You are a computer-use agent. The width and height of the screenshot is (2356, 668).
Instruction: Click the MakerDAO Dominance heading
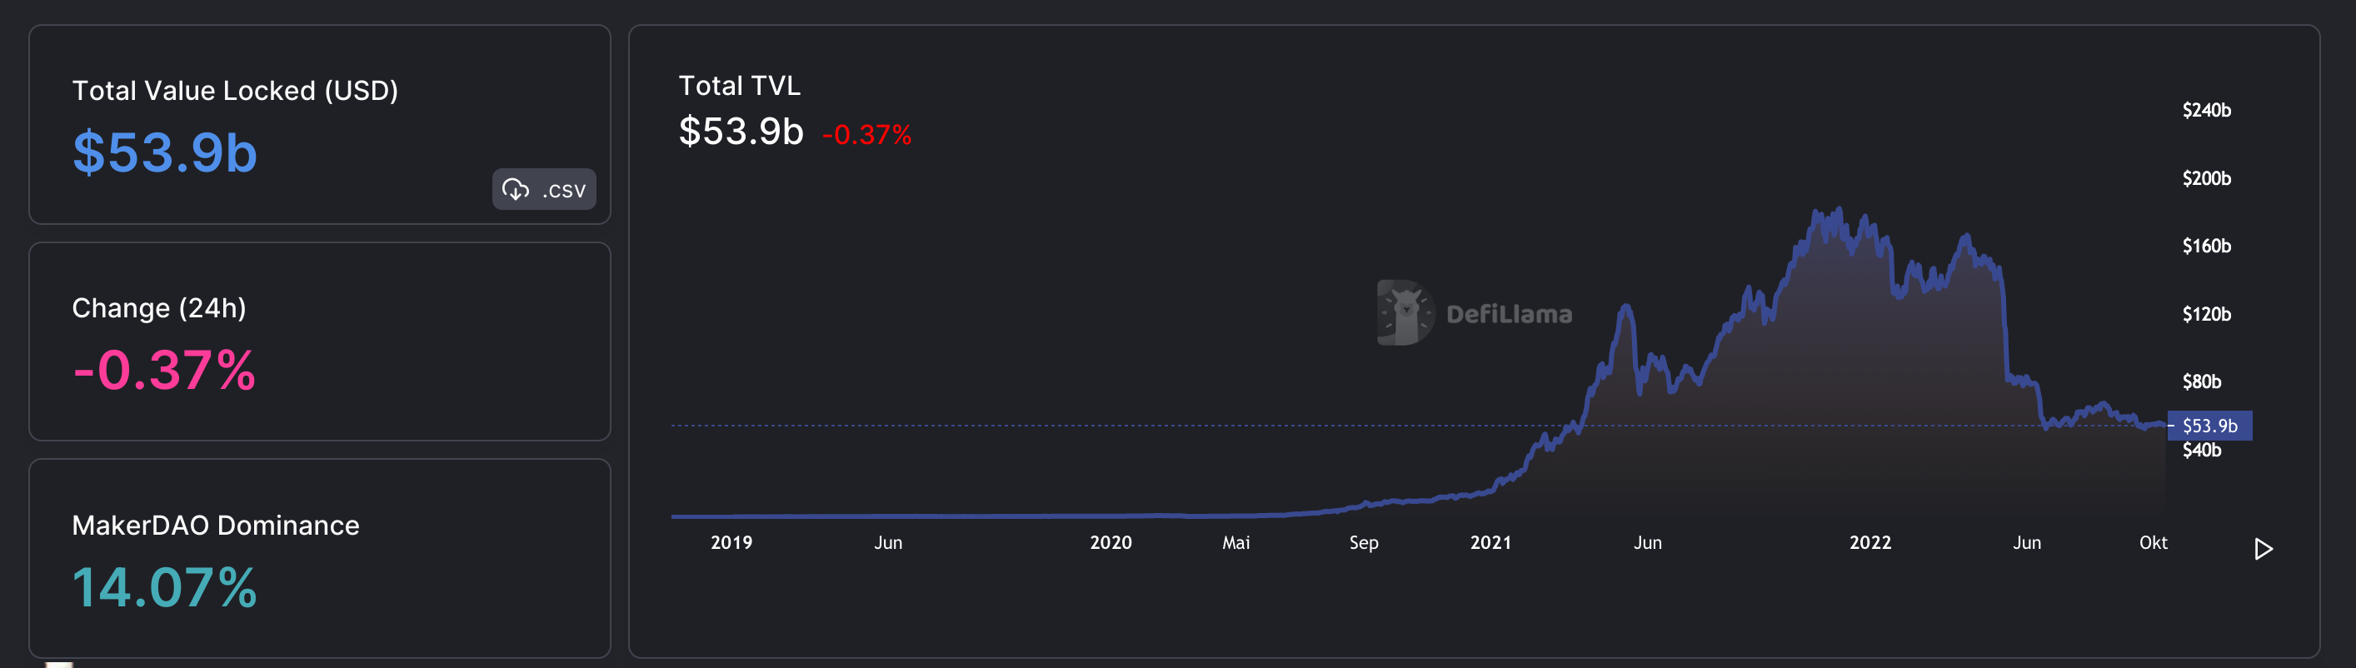point(216,526)
